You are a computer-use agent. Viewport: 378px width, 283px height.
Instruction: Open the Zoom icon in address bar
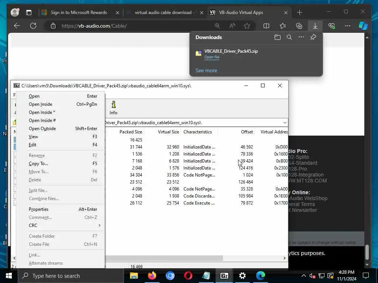(217, 26)
